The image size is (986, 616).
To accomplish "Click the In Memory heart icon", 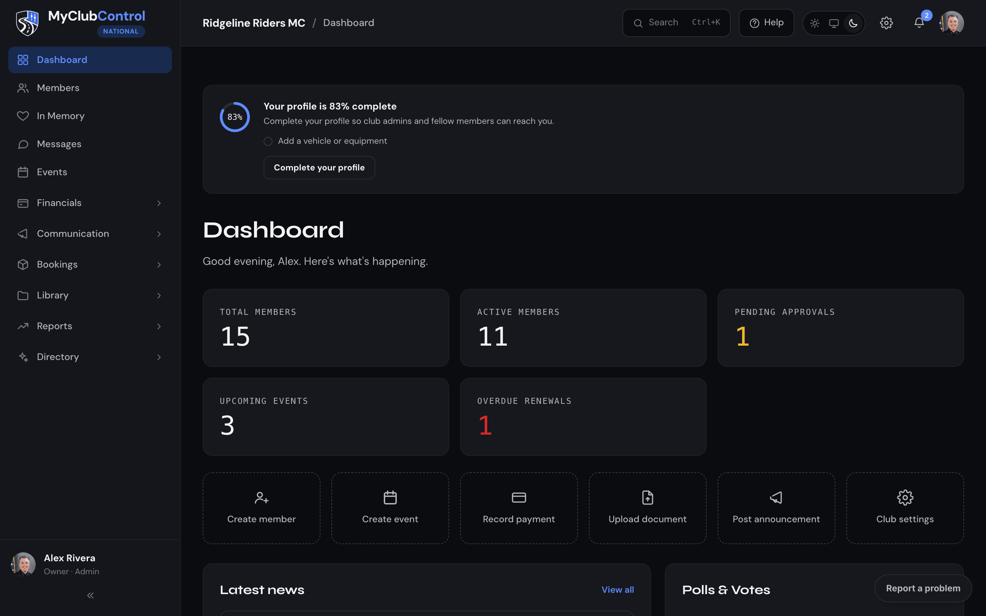I will [23, 116].
